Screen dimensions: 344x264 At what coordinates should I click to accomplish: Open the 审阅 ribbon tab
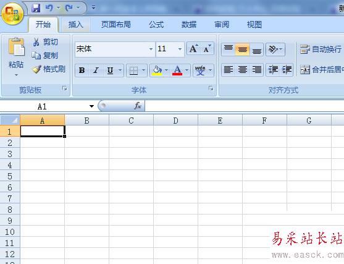tap(222, 24)
